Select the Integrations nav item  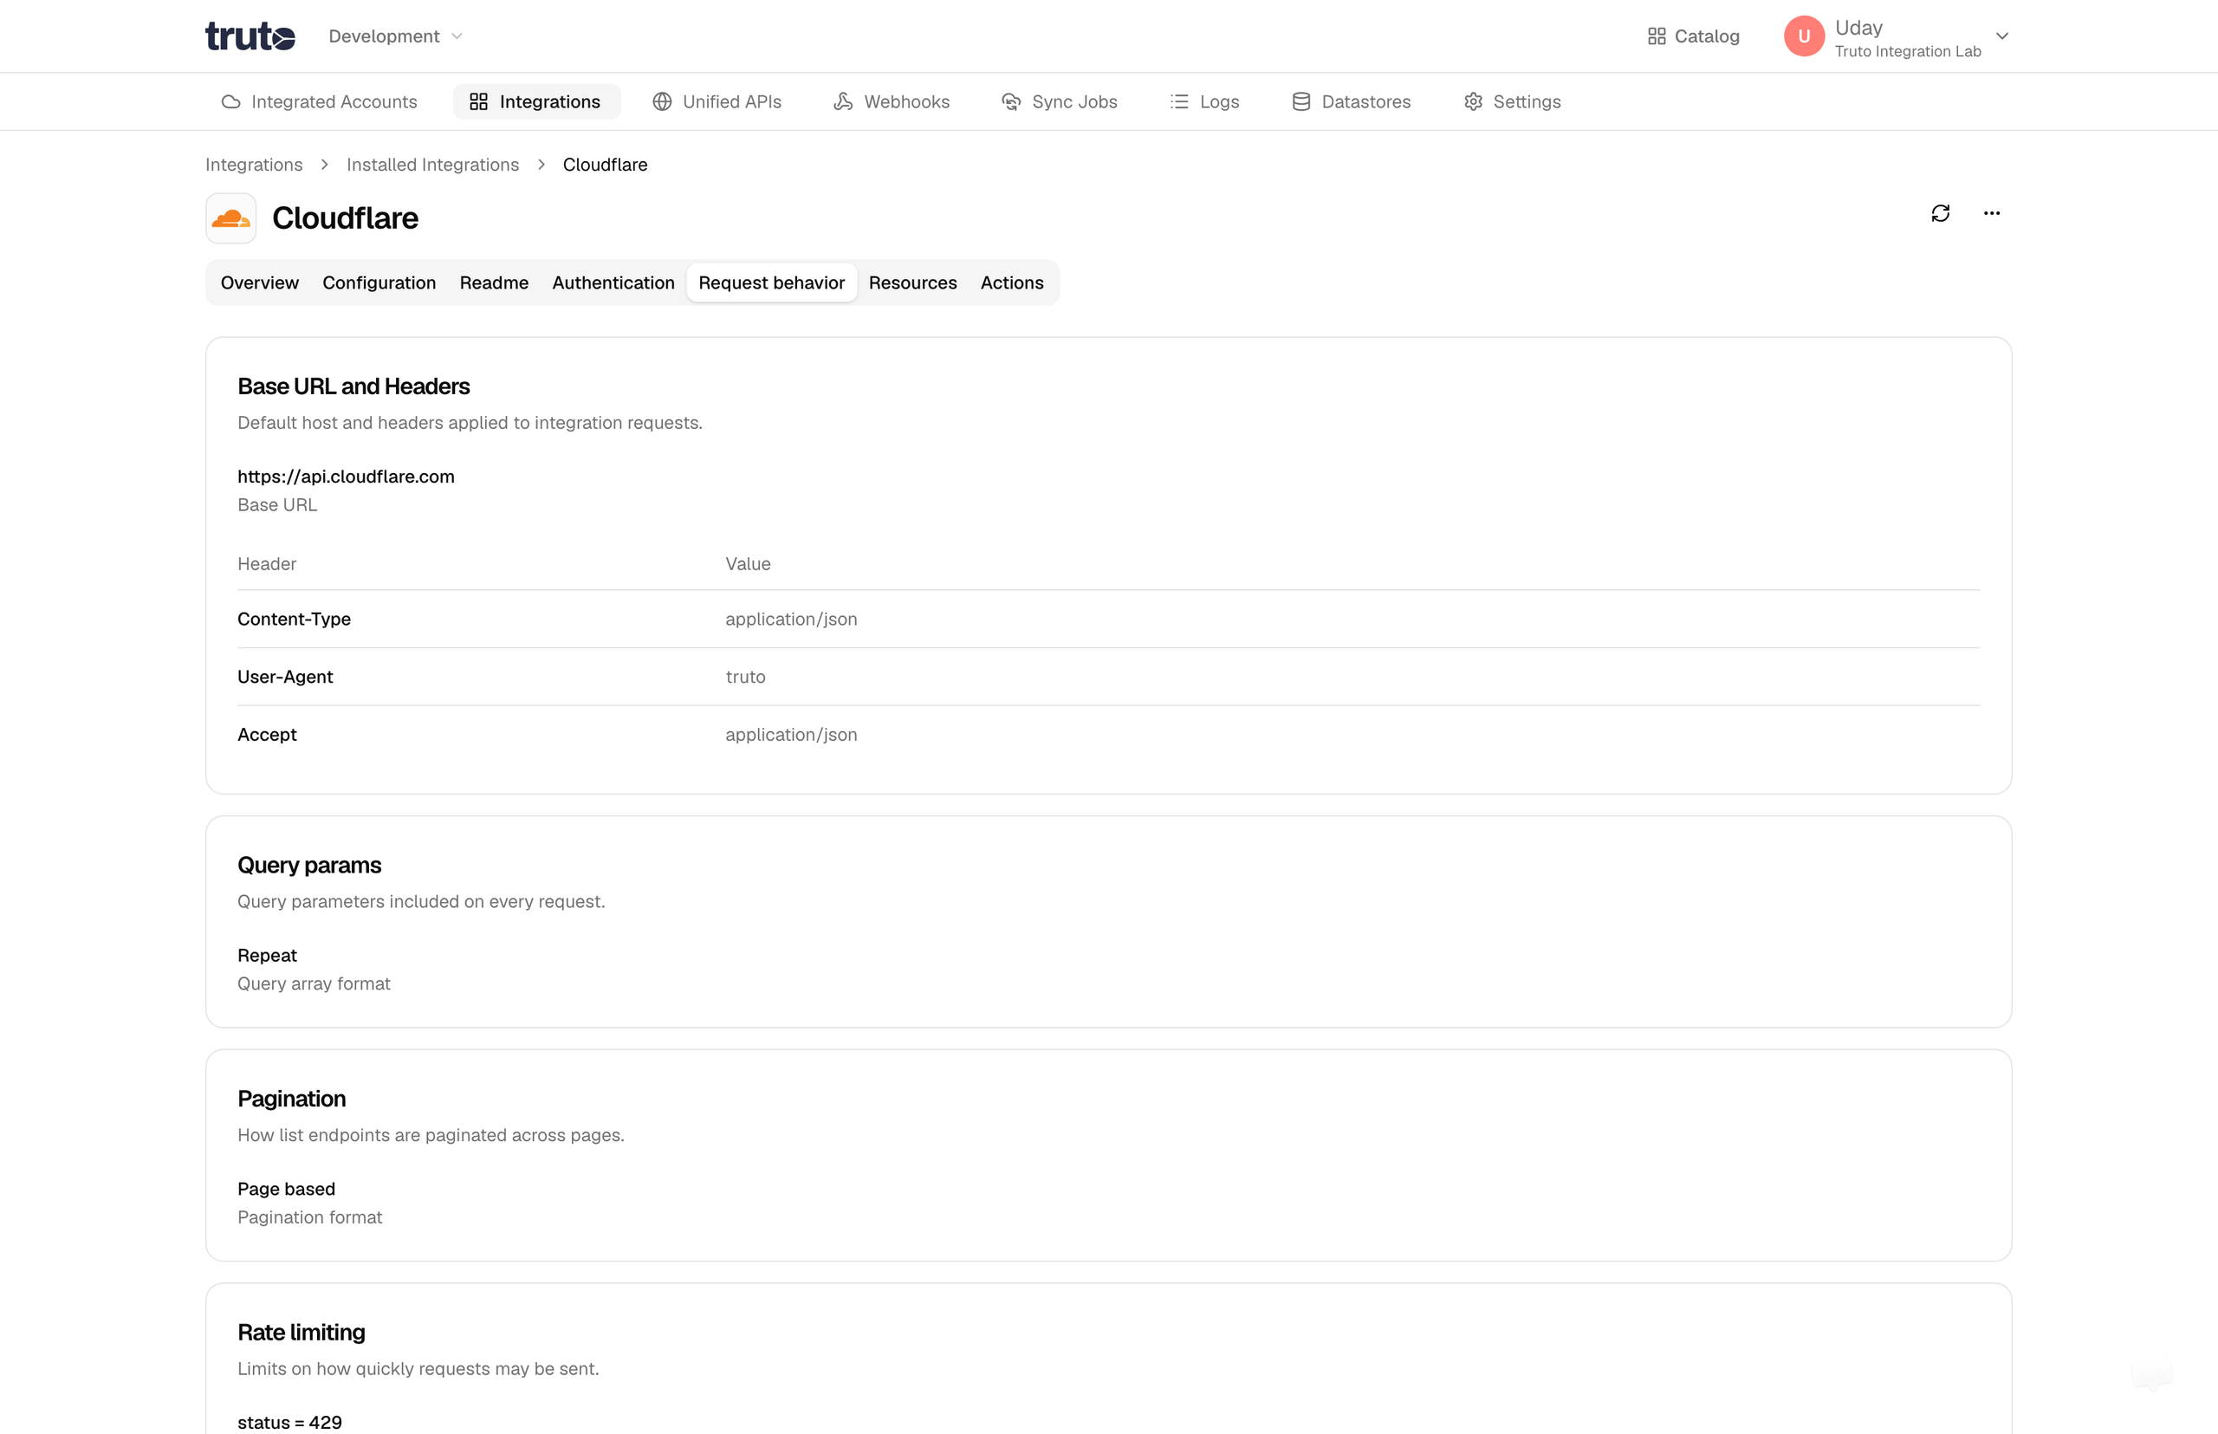coord(535,101)
